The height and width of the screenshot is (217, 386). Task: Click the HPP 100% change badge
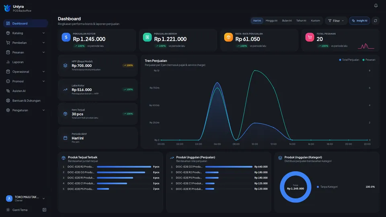click(x=128, y=66)
